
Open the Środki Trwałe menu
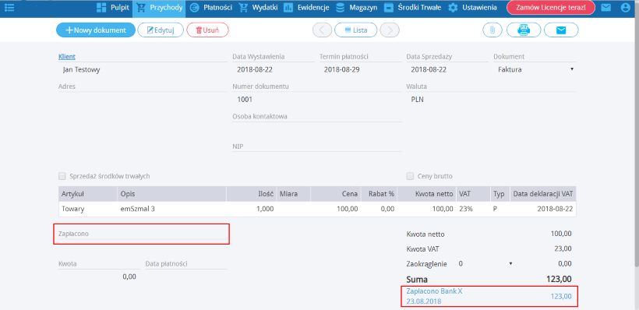pyautogui.click(x=412, y=7)
